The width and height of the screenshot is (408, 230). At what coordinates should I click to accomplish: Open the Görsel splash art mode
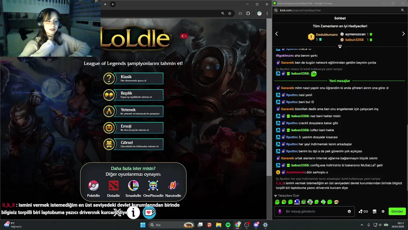tap(133, 144)
